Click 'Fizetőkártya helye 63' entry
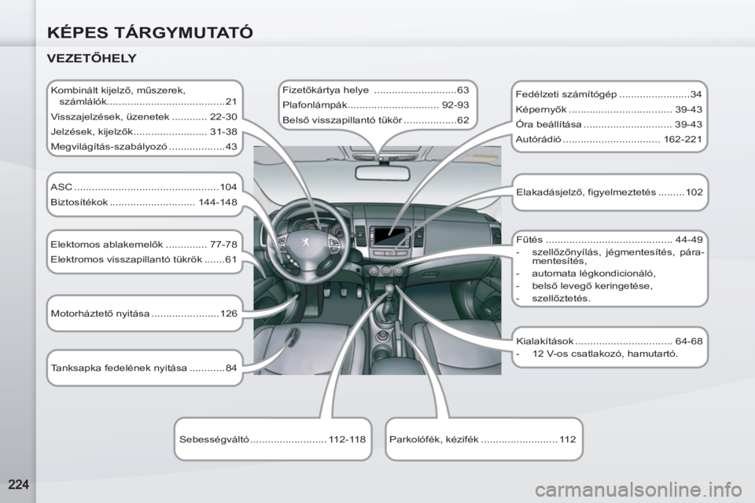The height and width of the screenshot is (503, 755). tap(376, 90)
